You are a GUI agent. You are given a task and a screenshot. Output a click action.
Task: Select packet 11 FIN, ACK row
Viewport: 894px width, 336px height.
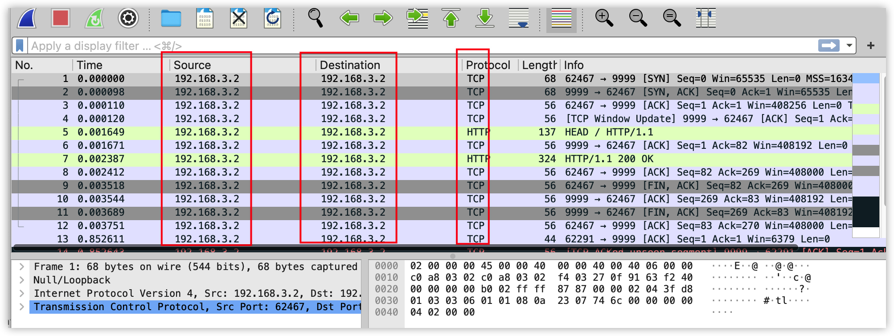tap(432, 213)
